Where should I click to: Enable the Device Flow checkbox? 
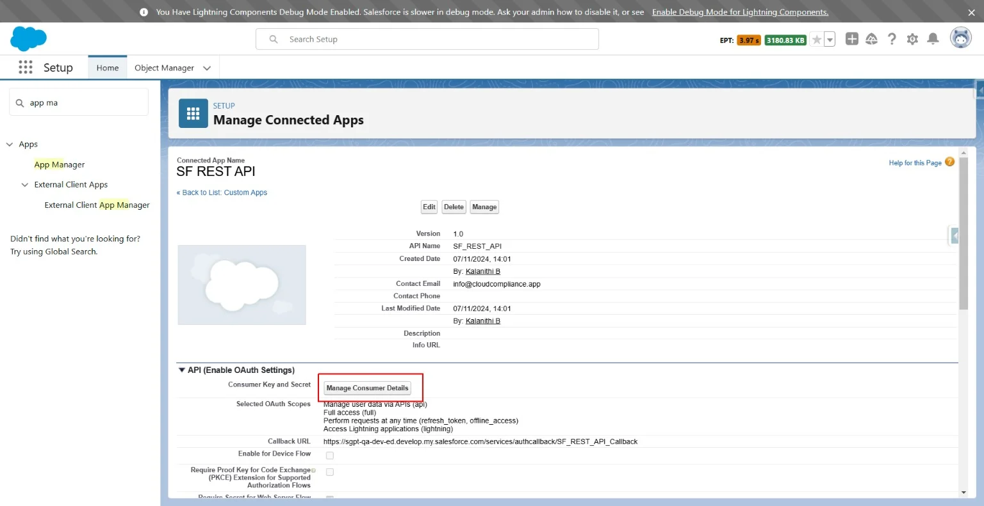coord(330,455)
